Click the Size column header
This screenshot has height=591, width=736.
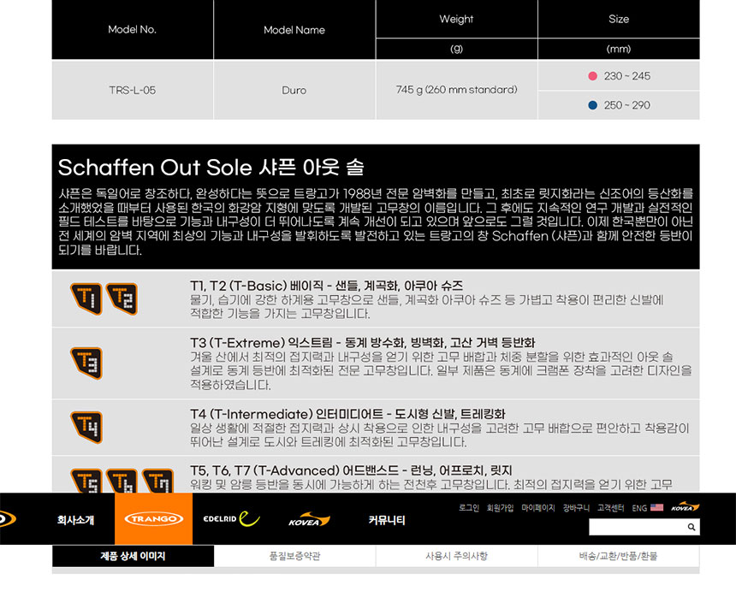(619, 19)
